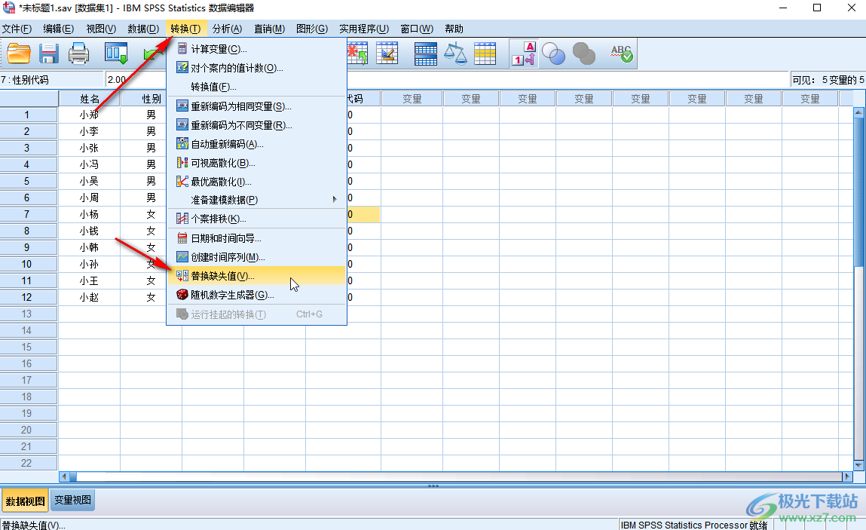Click the vertical scrollbar down arrow
This screenshot has height=530, width=866.
pos(858,465)
